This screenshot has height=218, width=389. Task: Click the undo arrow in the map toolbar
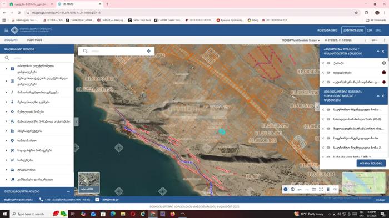coord(300,189)
